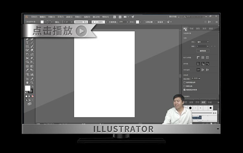The height and width of the screenshot is (153, 243).
Task: Switch to the 色板 tab
Action: click(x=191, y=28)
